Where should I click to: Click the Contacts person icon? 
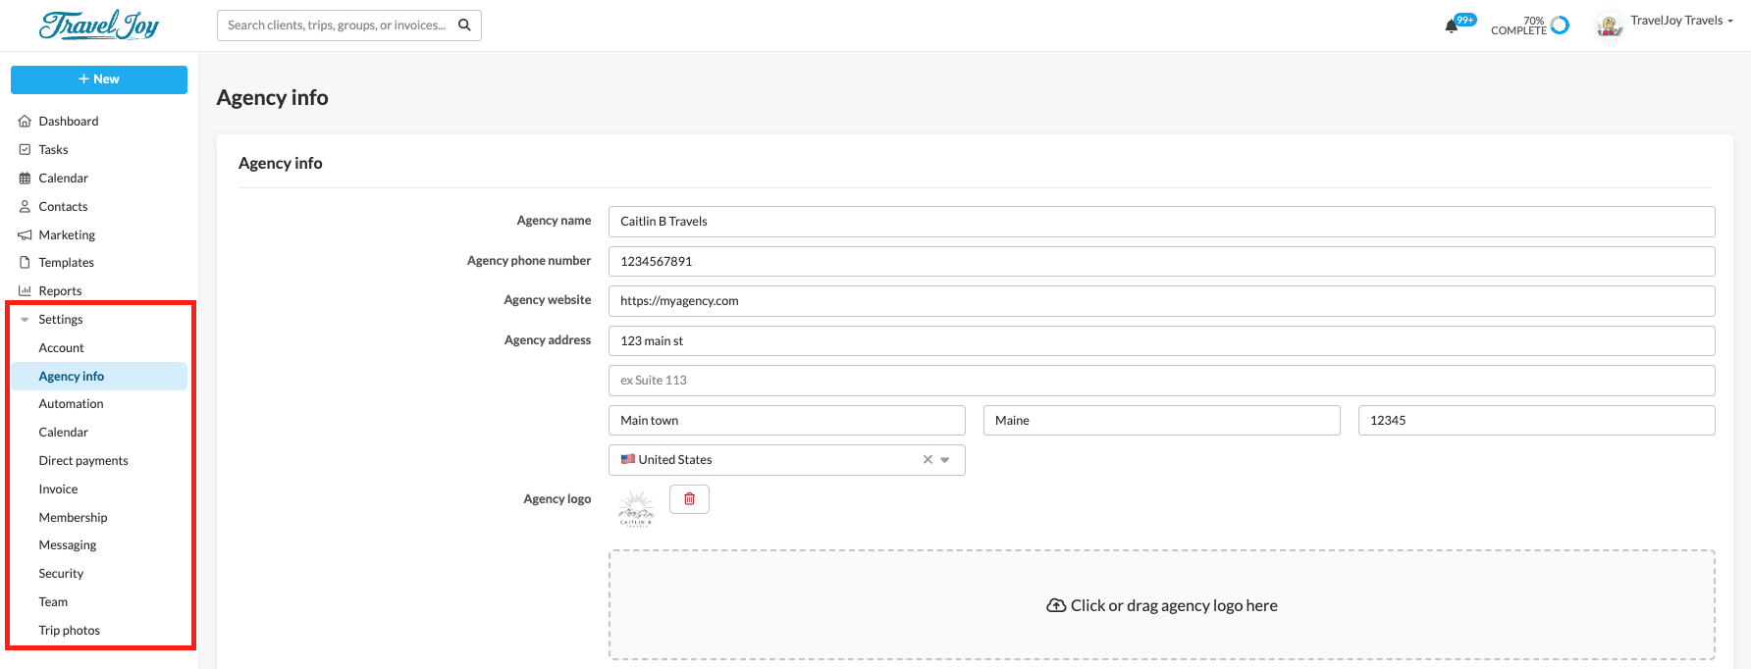pos(26,207)
